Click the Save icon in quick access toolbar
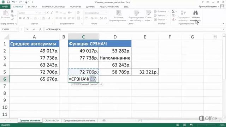 pyautogui.click(x=8, y=2)
